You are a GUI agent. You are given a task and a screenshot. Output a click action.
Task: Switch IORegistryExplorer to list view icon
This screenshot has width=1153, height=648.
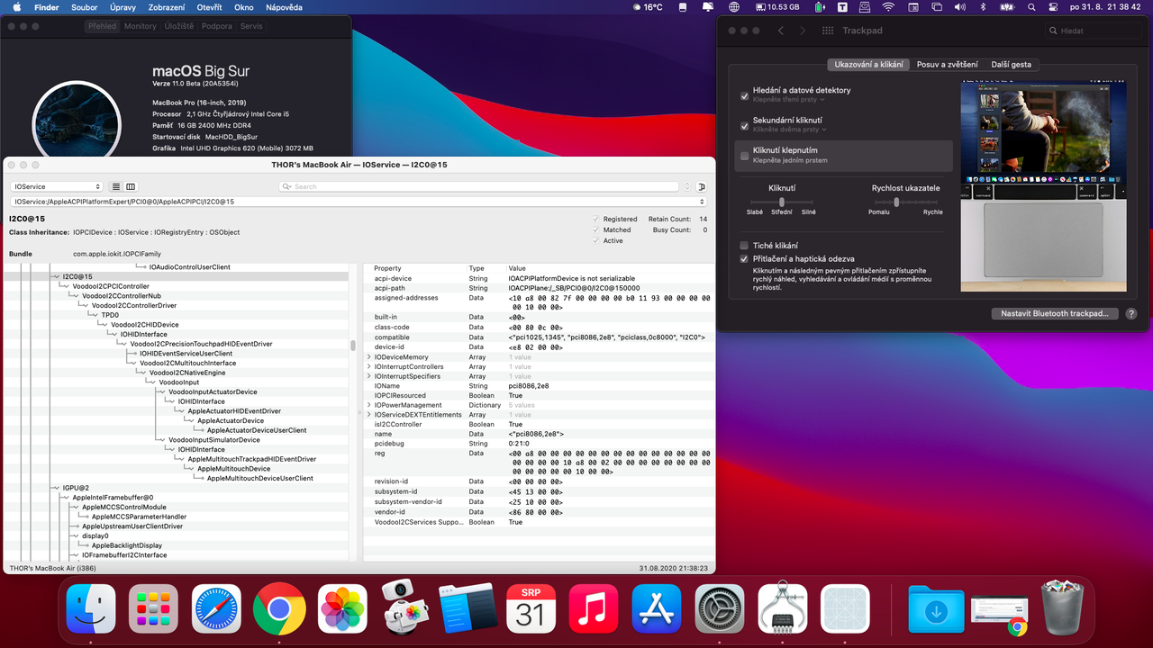point(116,186)
